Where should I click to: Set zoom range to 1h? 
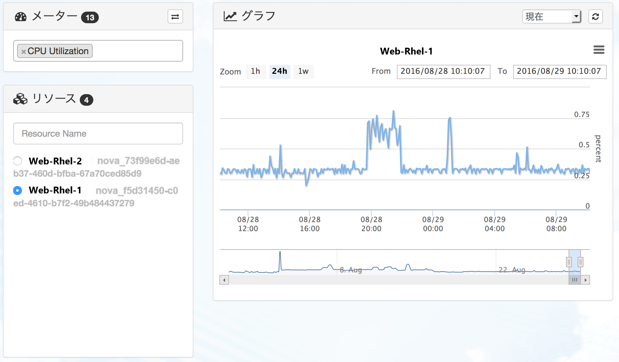pos(255,71)
